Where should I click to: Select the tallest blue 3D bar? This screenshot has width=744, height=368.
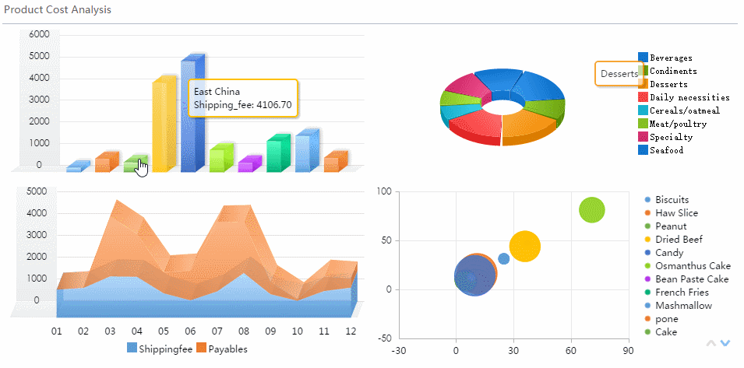click(x=192, y=114)
